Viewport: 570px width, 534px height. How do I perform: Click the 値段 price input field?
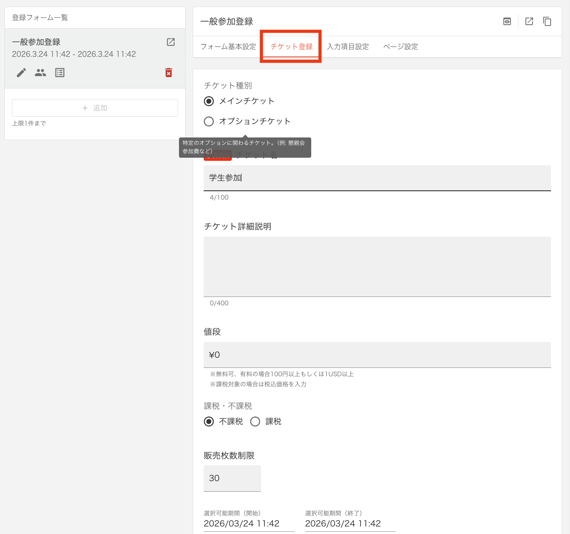[377, 355]
